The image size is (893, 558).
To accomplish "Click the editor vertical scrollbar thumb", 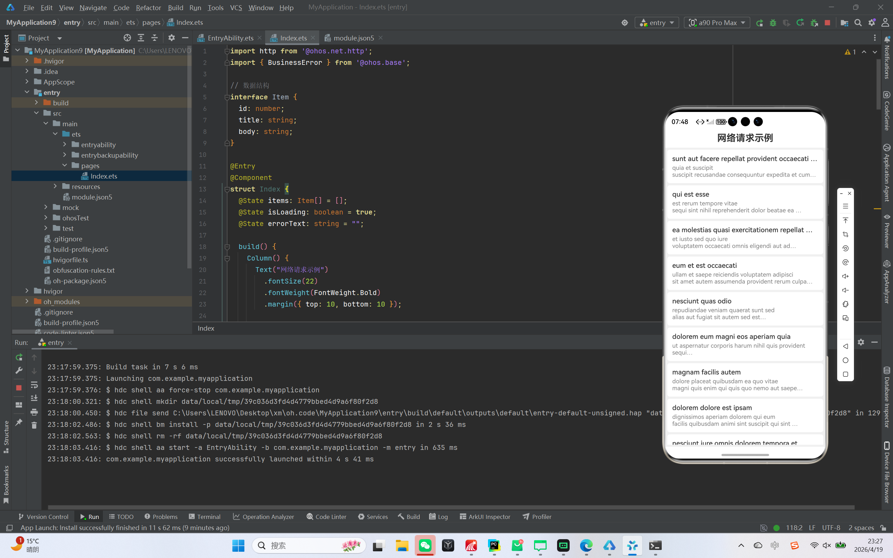I will 878,85.
